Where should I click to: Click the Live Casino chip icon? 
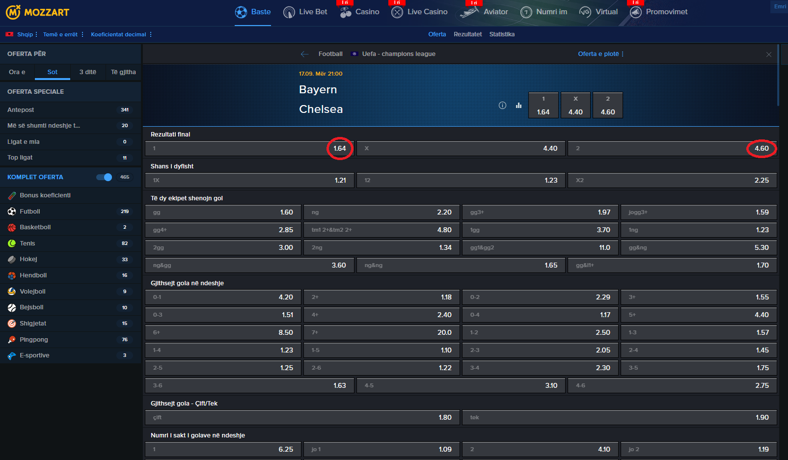click(x=397, y=12)
